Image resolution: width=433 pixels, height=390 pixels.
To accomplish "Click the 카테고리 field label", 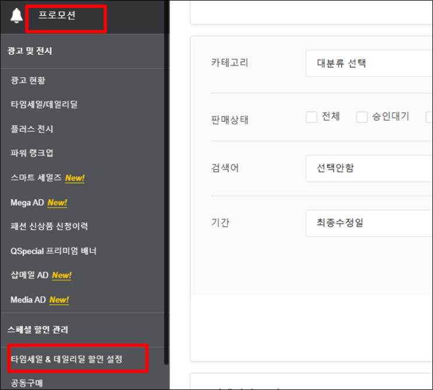I will click(230, 63).
